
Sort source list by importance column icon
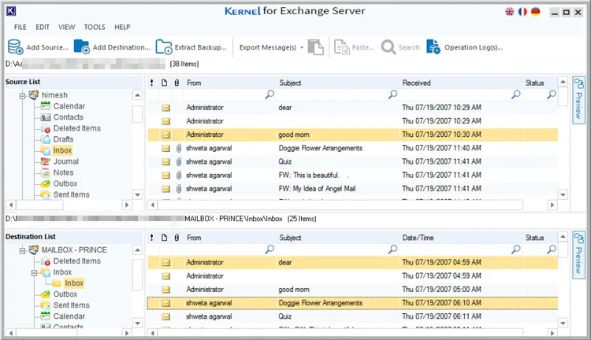[x=151, y=83]
